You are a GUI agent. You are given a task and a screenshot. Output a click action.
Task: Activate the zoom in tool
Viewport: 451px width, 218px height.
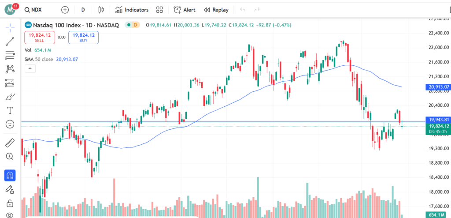tap(10, 156)
